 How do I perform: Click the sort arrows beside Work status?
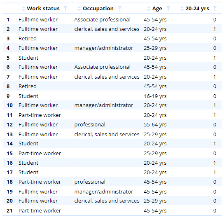(23, 9)
